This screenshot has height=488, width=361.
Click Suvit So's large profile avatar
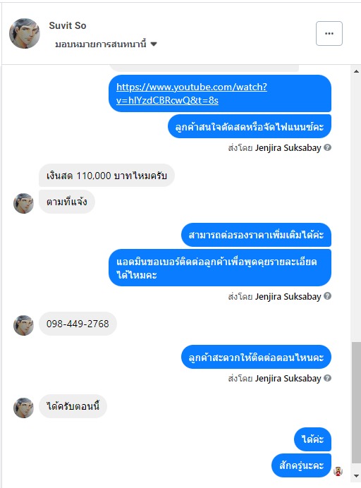click(25, 33)
